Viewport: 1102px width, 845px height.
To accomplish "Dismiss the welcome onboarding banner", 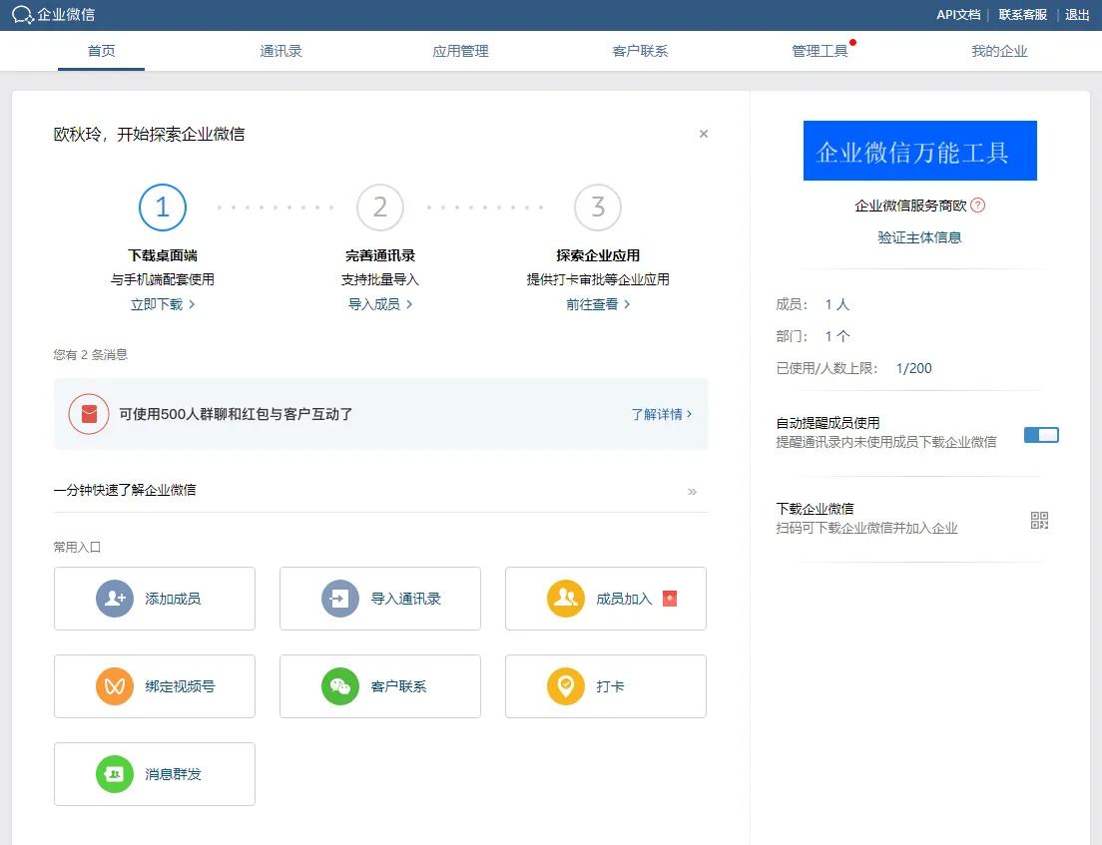I will 703,133.
